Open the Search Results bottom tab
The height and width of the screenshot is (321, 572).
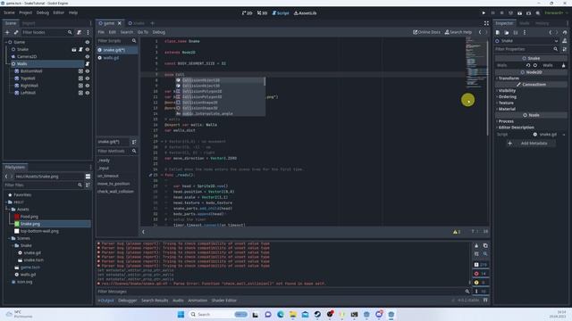pos(155,300)
